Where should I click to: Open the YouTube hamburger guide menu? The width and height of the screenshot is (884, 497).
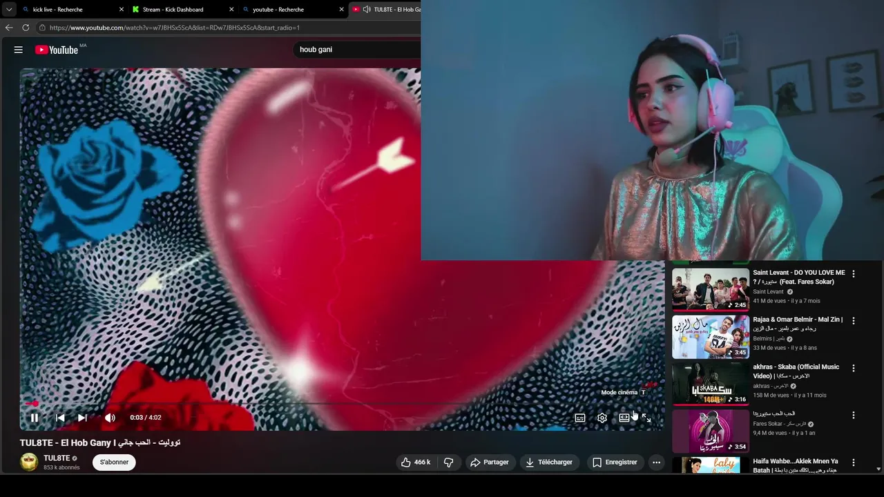pyautogui.click(x=19, y=50)
